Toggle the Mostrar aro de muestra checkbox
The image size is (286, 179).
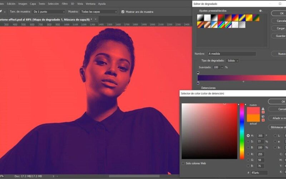pos(123,11)
